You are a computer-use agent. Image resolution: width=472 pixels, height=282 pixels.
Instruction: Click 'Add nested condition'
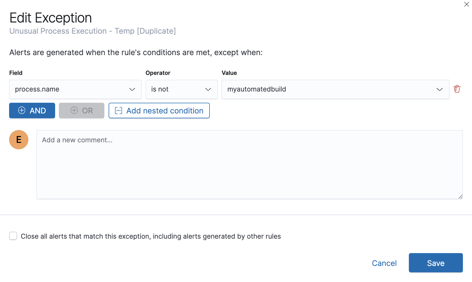tap(159, 110)
